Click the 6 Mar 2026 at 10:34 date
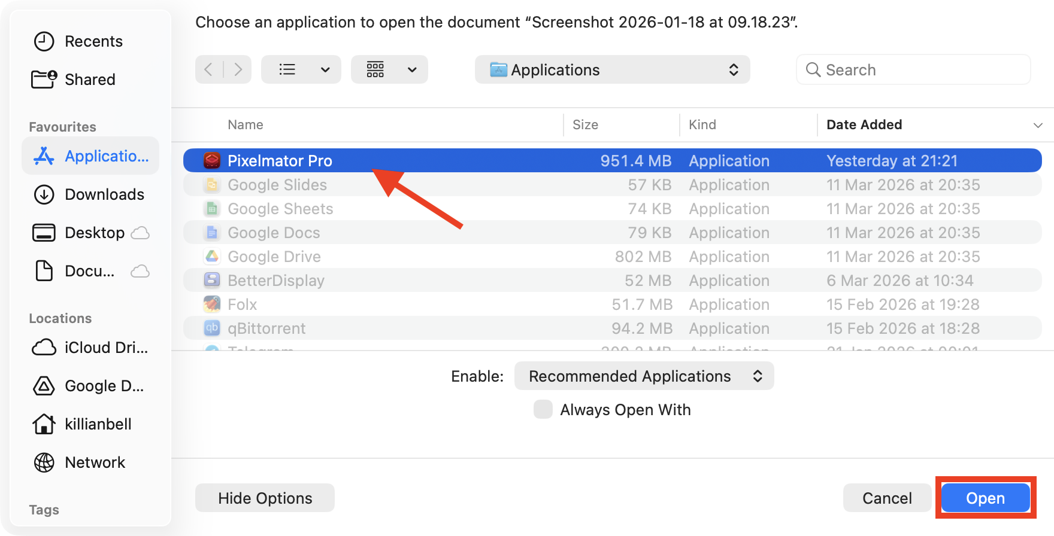The width and height of the screenshot is (1054, 536). point(899,280)
